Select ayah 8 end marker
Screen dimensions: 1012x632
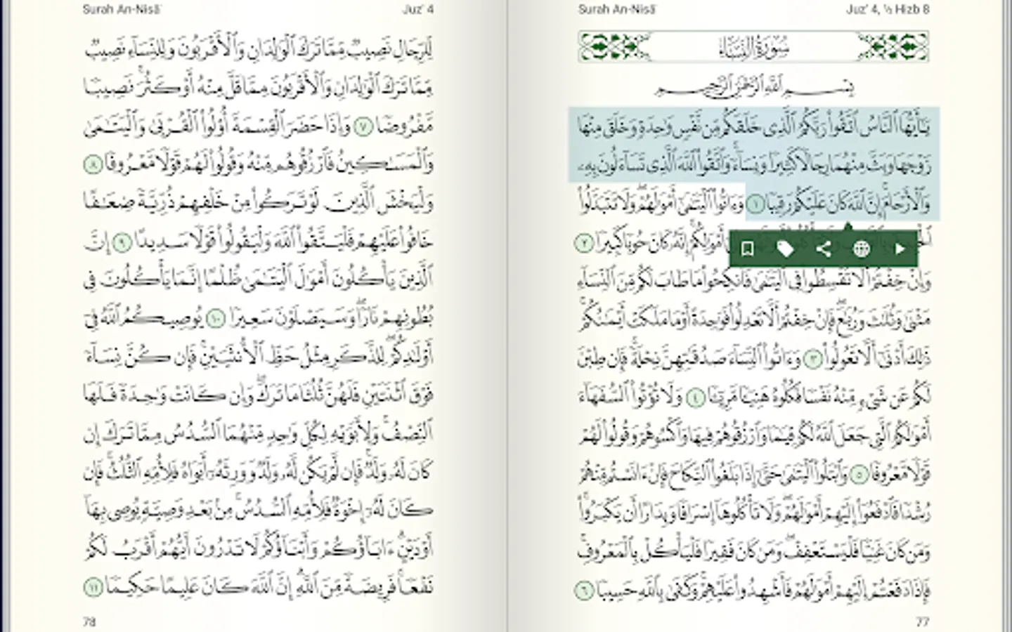(x=93, y=166)
